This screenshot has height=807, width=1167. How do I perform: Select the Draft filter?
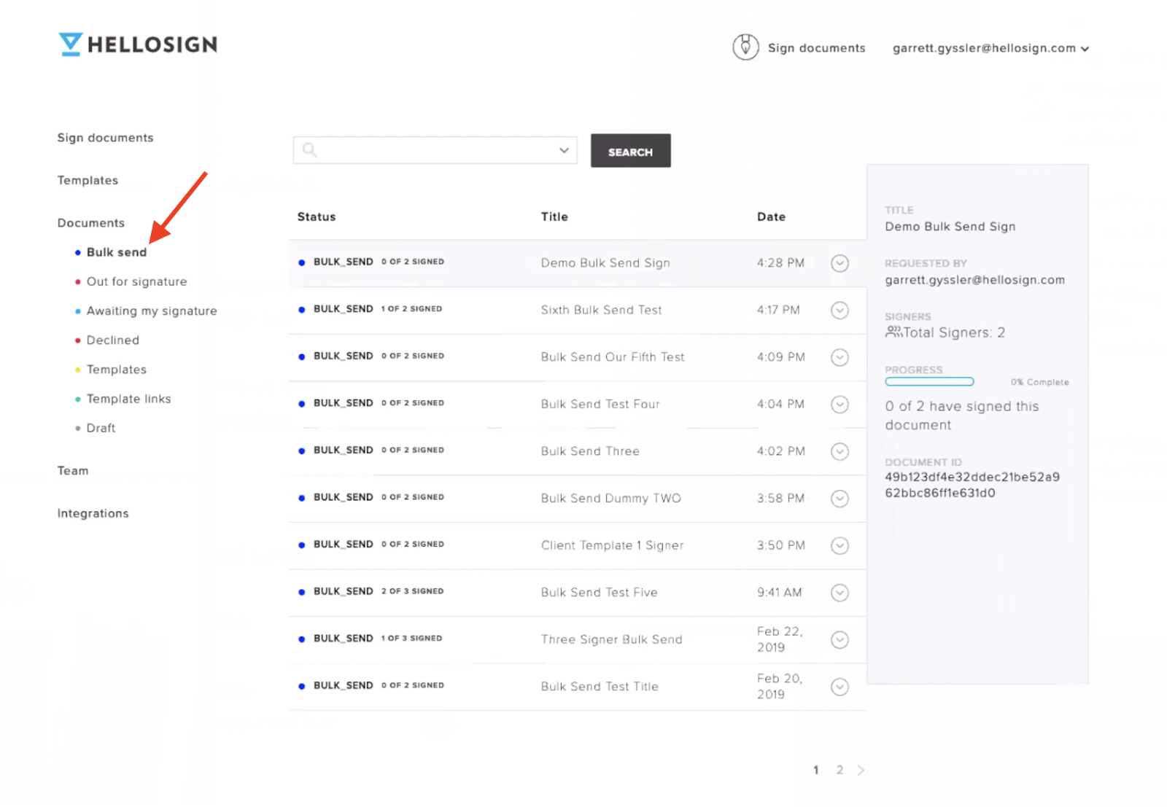tap(101, 428)
